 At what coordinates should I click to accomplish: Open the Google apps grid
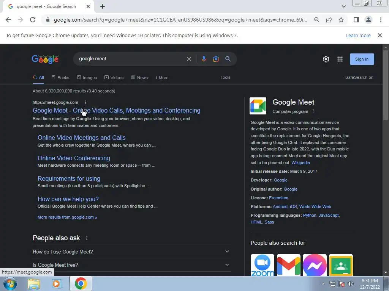340,59
